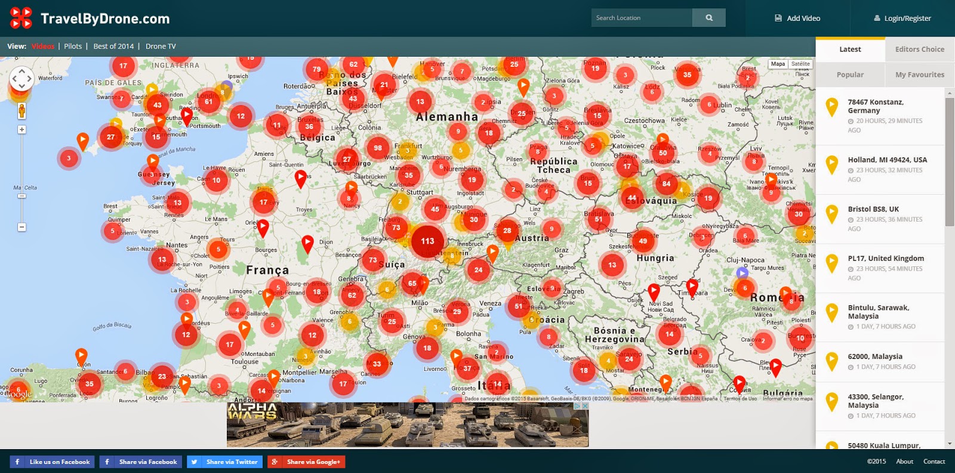Image resolution: width=955 pixels, height=473 pixels.
Task: Click Share via Google+
Action: point(306,462)
